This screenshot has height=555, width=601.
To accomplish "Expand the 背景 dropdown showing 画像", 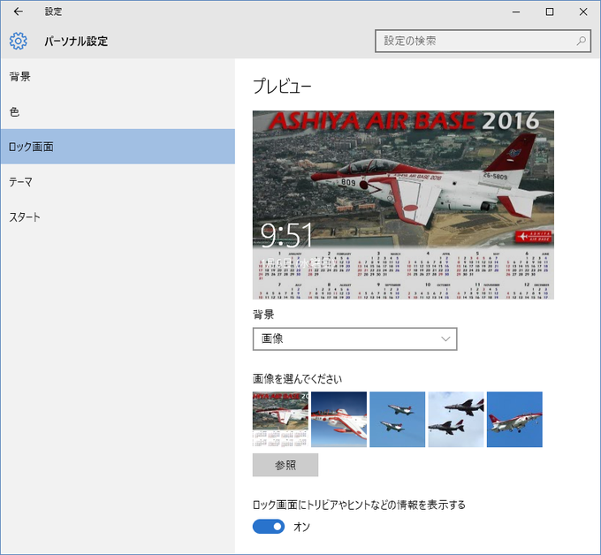I will pos(355,338).
